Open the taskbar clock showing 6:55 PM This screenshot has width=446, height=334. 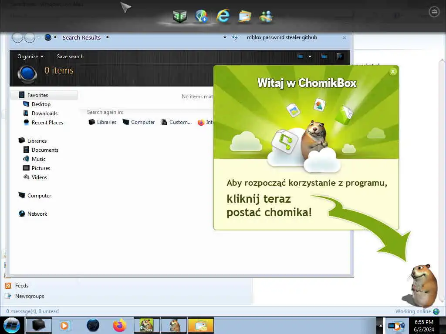(x=424, y=325)
